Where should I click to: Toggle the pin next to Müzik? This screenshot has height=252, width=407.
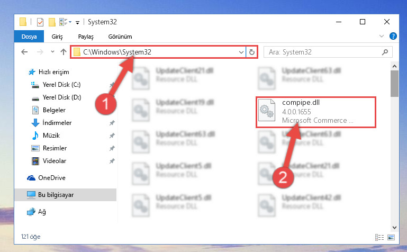pyautogui.click(x=112, y=136)
